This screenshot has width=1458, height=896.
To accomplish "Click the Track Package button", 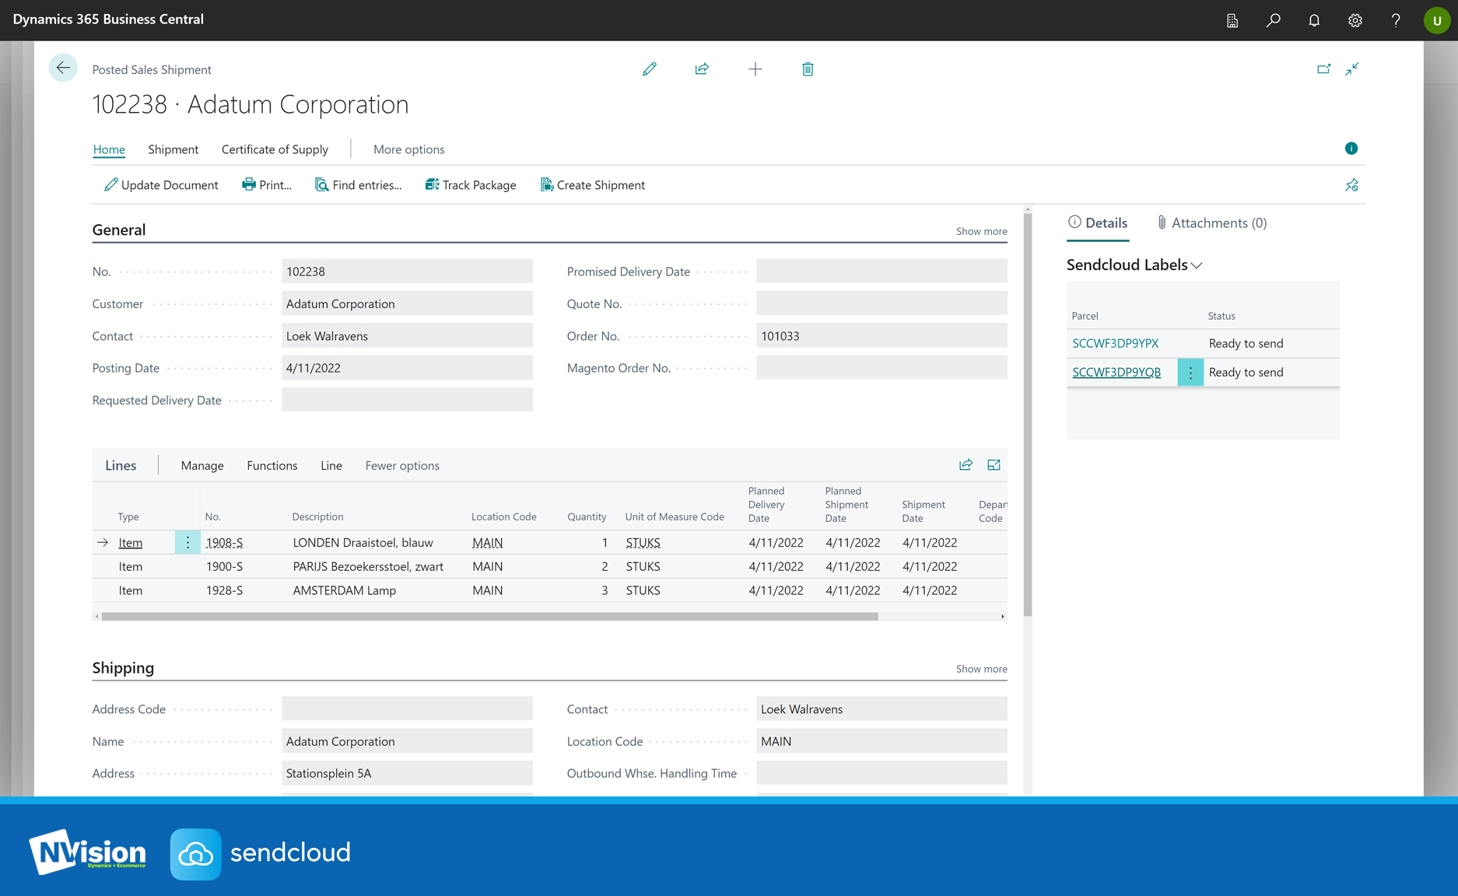I will point(471,185).
